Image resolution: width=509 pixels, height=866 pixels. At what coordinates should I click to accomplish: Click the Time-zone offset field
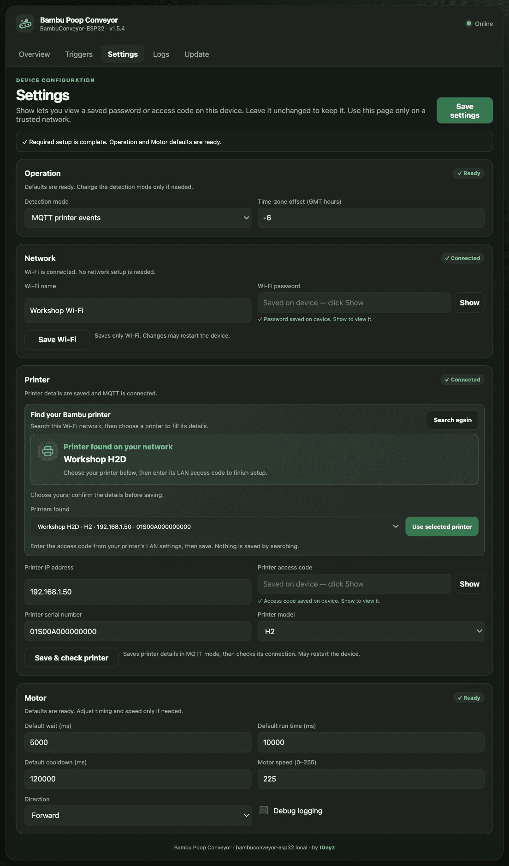click(371, 218)
